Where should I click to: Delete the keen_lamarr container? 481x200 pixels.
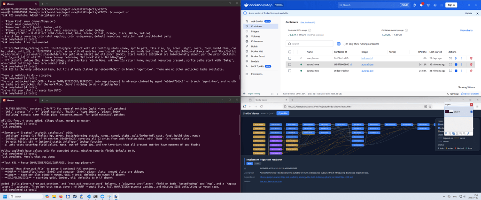point(471,58)
